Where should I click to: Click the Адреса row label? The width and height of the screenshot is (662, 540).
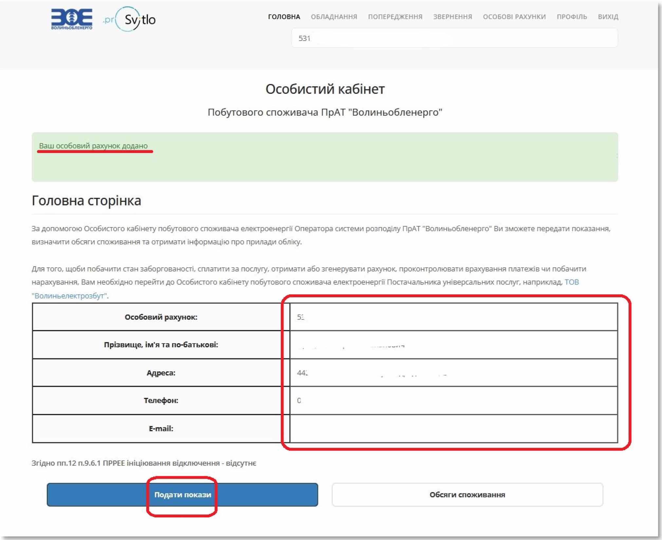161,373
